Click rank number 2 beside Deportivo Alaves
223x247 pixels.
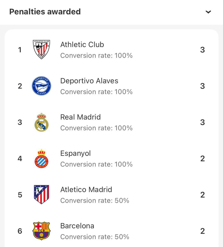20,86
